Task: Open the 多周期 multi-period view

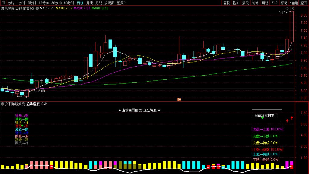Action: click(x=110, y=3)
